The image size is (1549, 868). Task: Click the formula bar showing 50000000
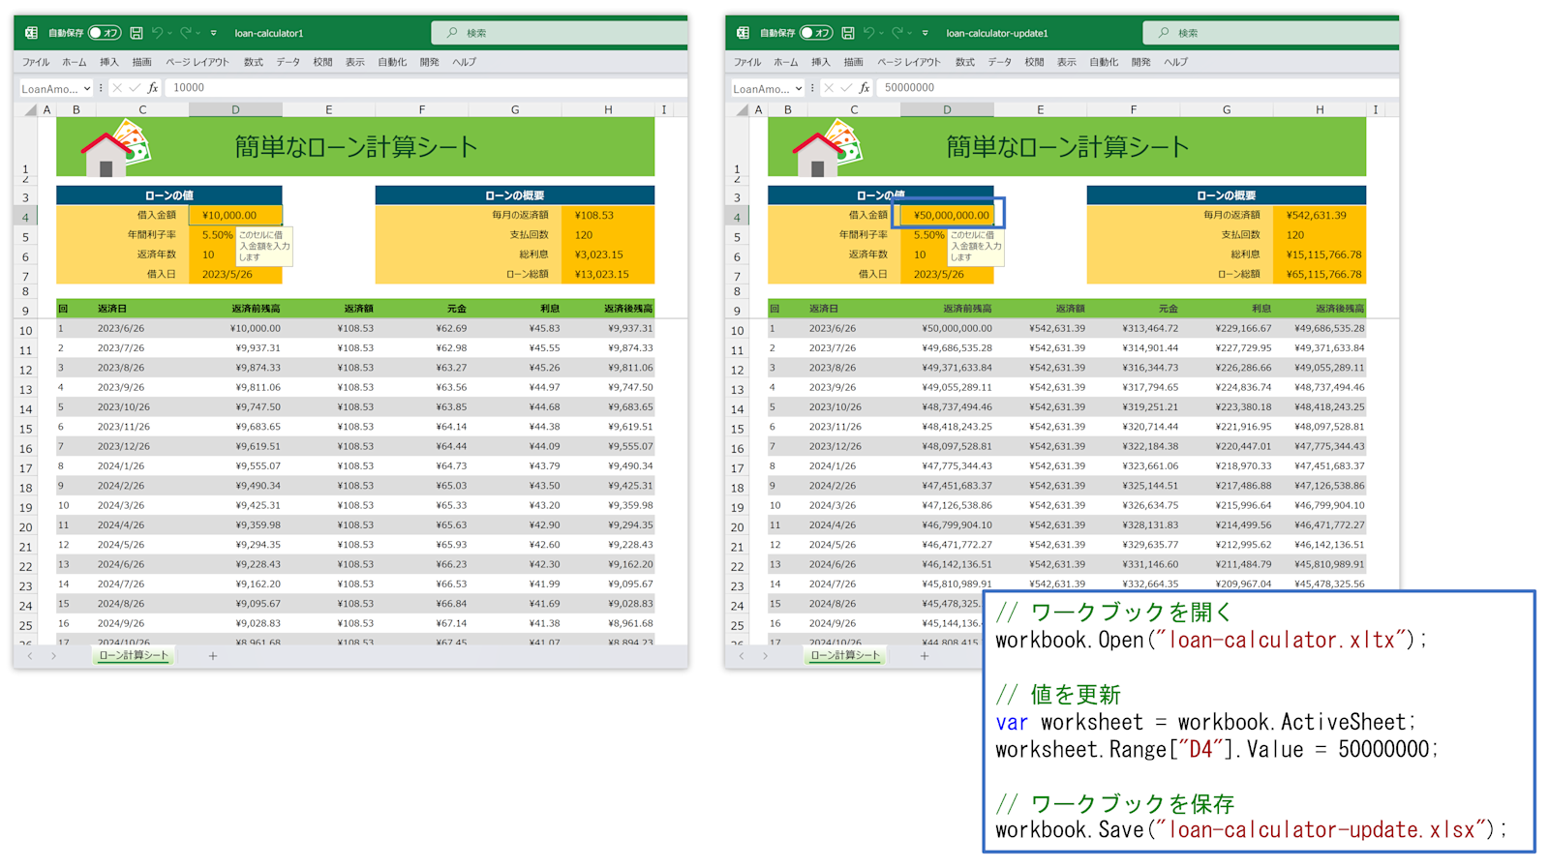(1138, 88)
